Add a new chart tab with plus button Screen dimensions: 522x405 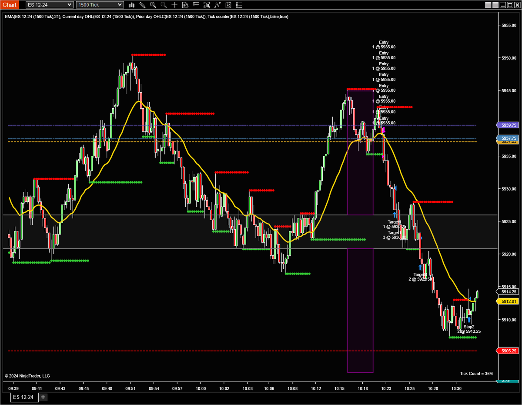click(43, 397)
